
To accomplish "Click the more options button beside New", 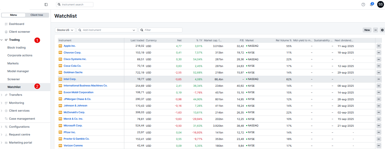I will click(375, 30).
